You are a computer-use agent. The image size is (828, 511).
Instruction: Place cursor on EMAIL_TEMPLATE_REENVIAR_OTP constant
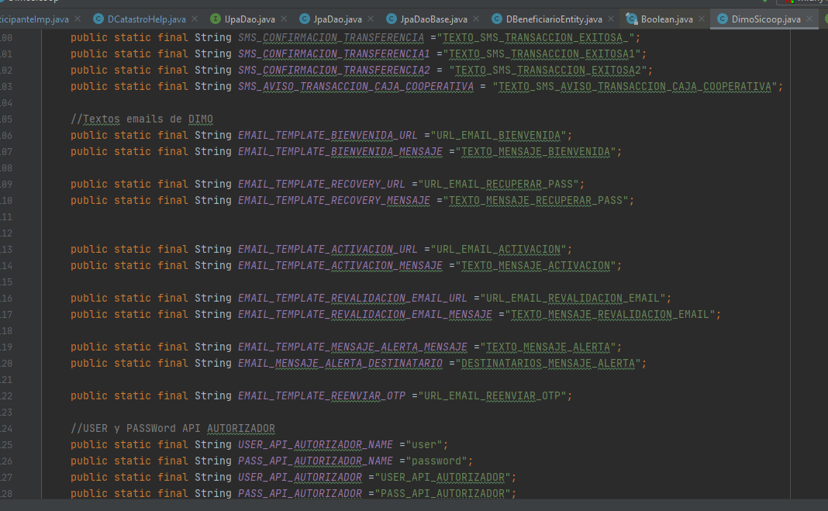click(321, 395)
